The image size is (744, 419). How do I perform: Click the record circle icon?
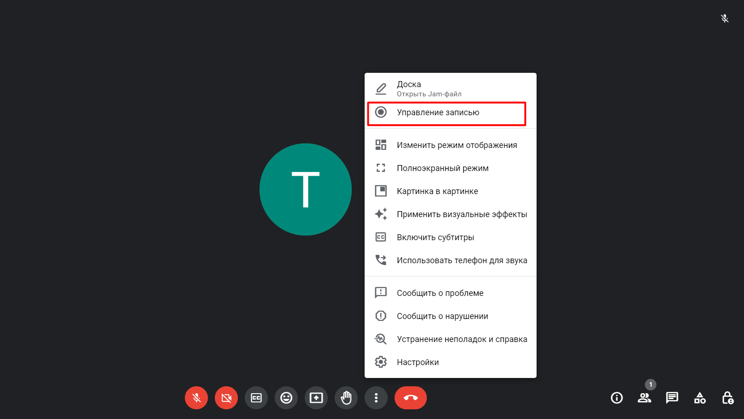coord(381,112)
